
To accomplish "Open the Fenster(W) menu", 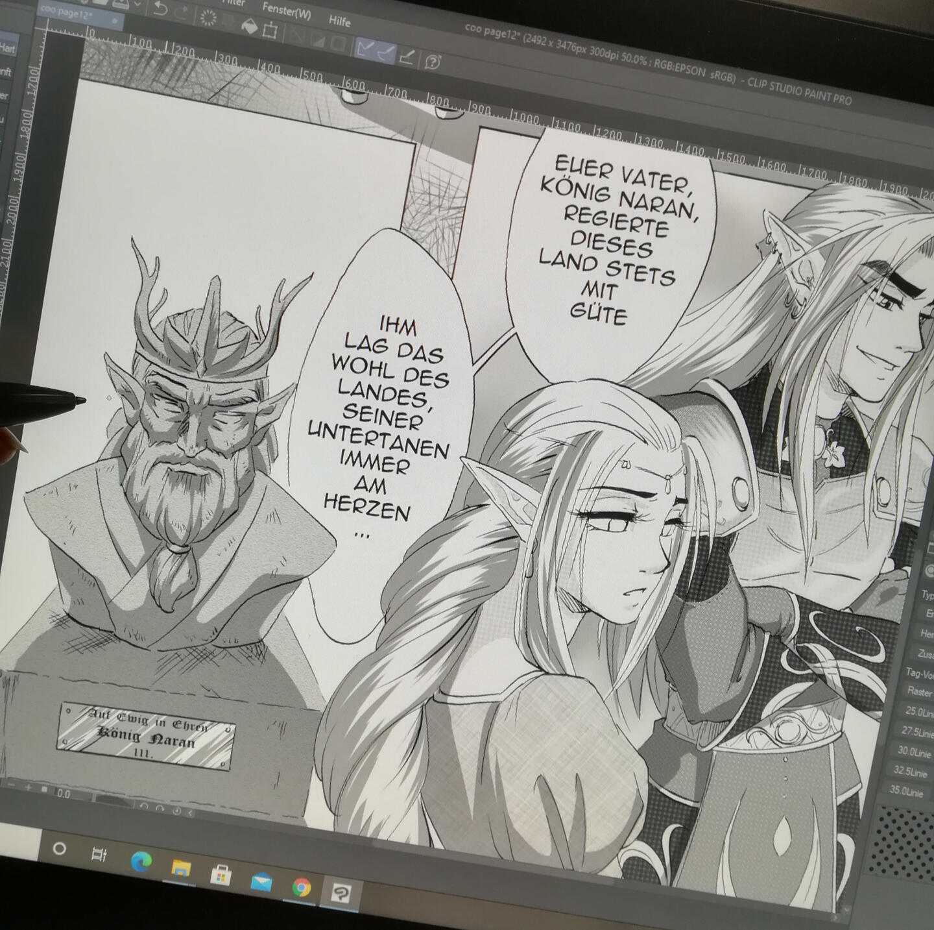I will point(286,10).
